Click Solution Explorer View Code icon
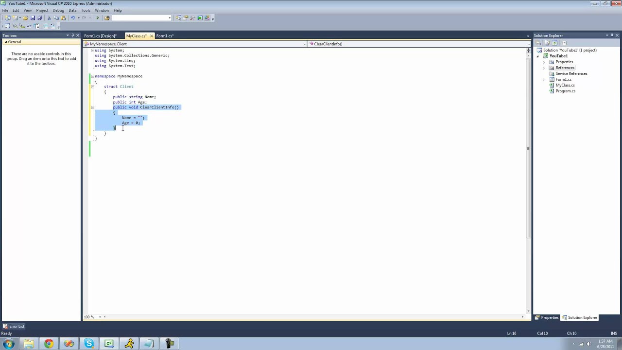Image resolution: width=622 pixels, height=350 pixels. coord(564,43)
